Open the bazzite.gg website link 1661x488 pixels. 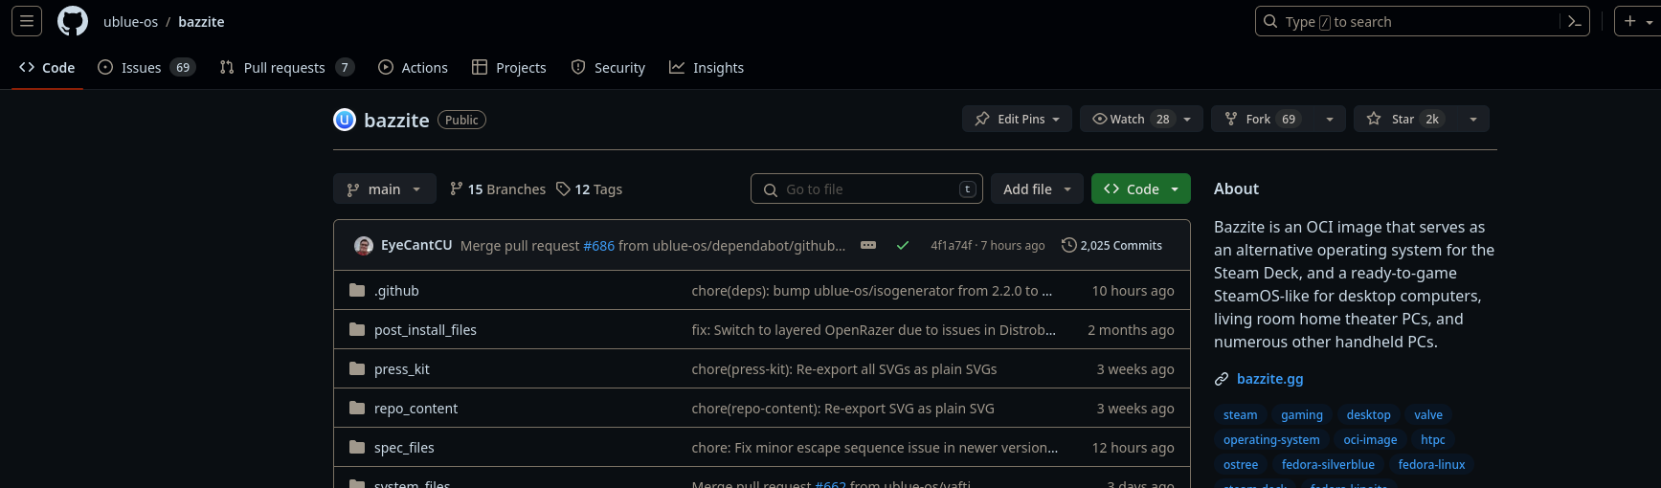pos(1269,379)
